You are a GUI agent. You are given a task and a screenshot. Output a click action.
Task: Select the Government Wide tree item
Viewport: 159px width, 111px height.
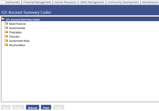[19, 41]
